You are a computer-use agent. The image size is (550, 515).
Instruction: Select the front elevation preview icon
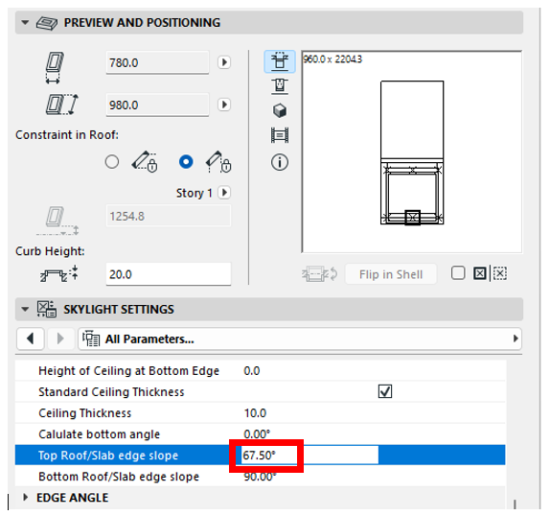280,135
